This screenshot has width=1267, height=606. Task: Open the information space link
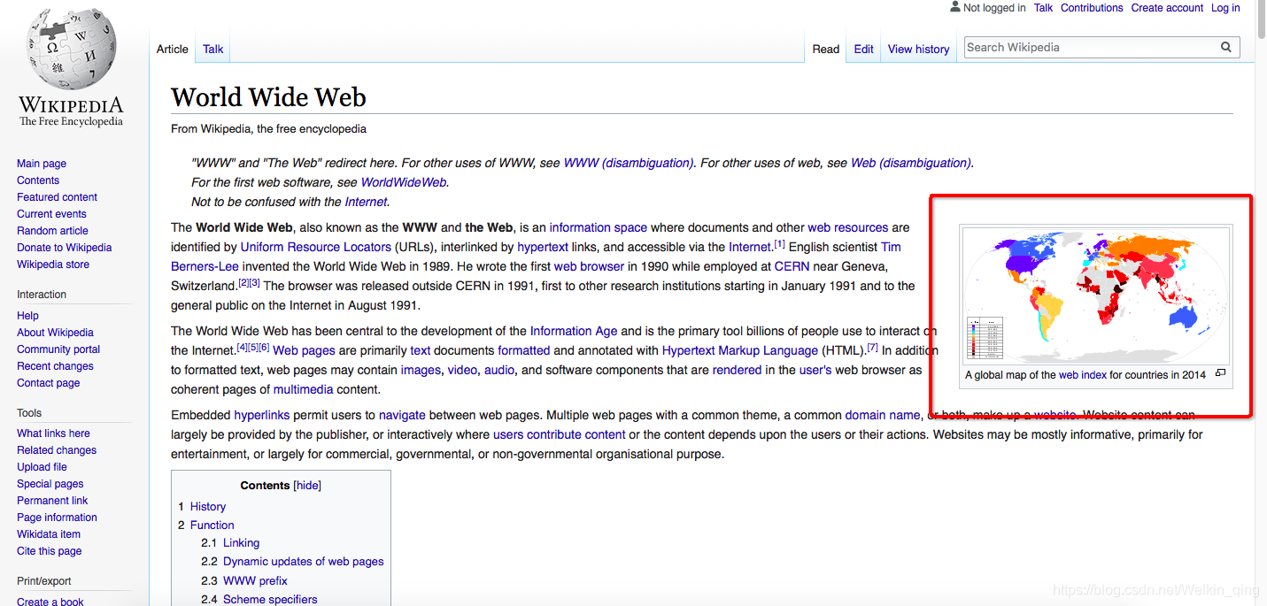[599, 227]
